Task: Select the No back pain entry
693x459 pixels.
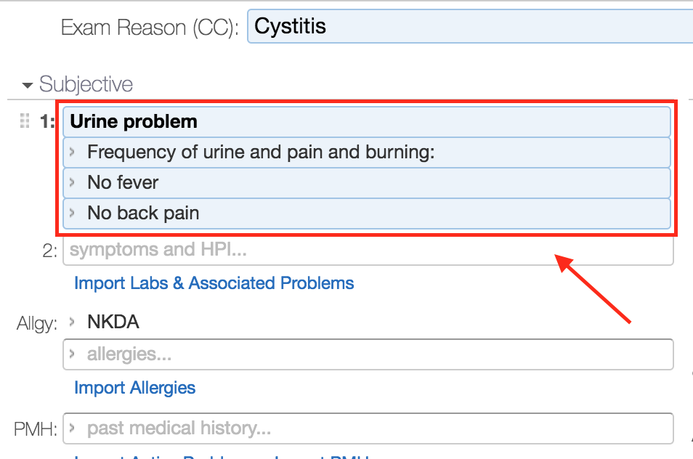Action: pos(143,214)
